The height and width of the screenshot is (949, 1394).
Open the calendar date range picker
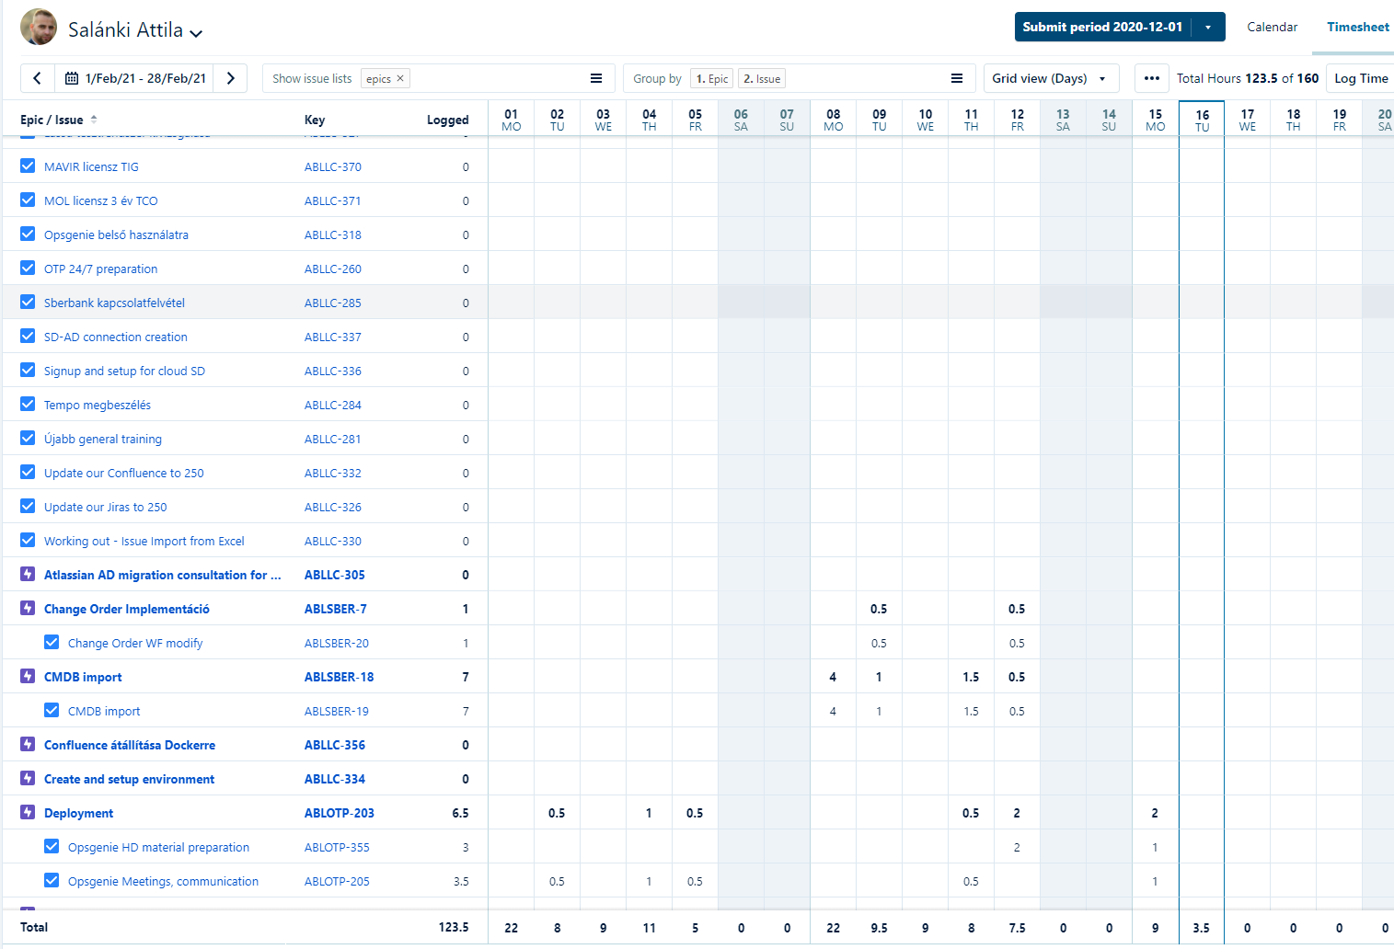tap(135, 78)
